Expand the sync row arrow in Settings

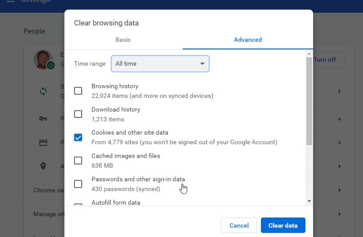coord(339,92)
